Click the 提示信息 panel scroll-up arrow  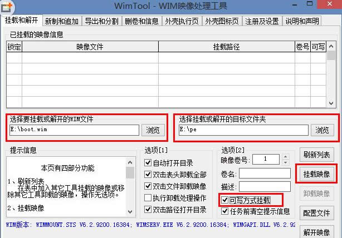[x=130, y=162]
